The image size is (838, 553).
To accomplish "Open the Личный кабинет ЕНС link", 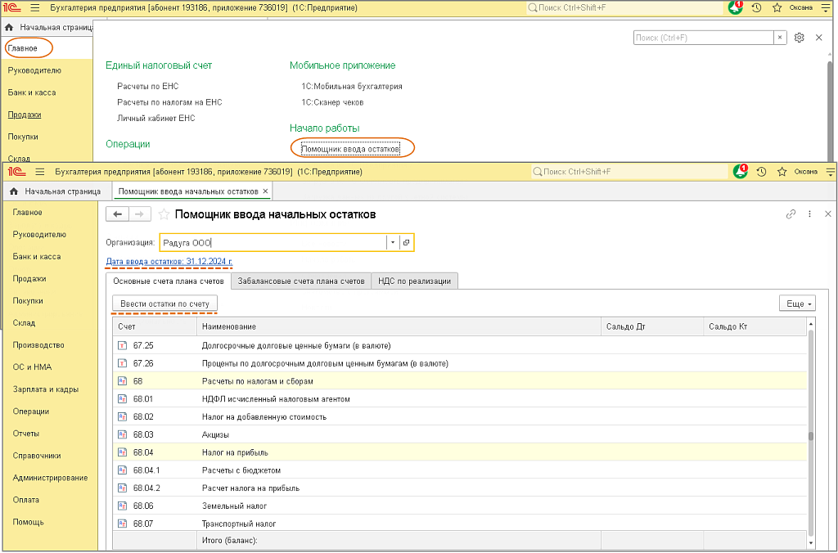I will 156,118.
